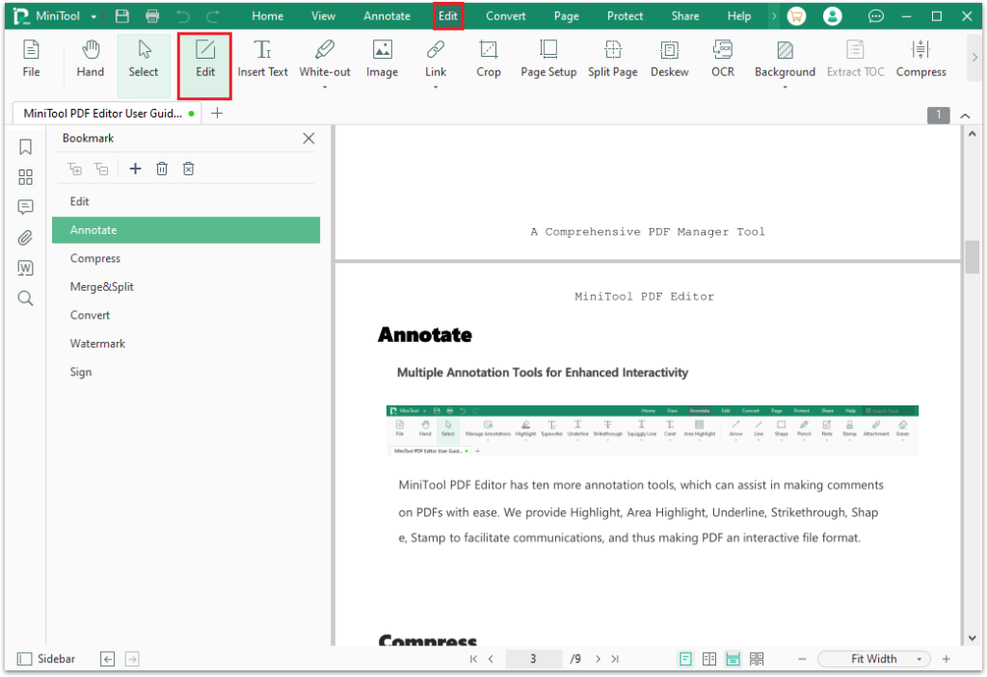Close the Bookmark panel
Viewport: 987px width, 677px height.
pyautogui.click(x=308, y=139)
